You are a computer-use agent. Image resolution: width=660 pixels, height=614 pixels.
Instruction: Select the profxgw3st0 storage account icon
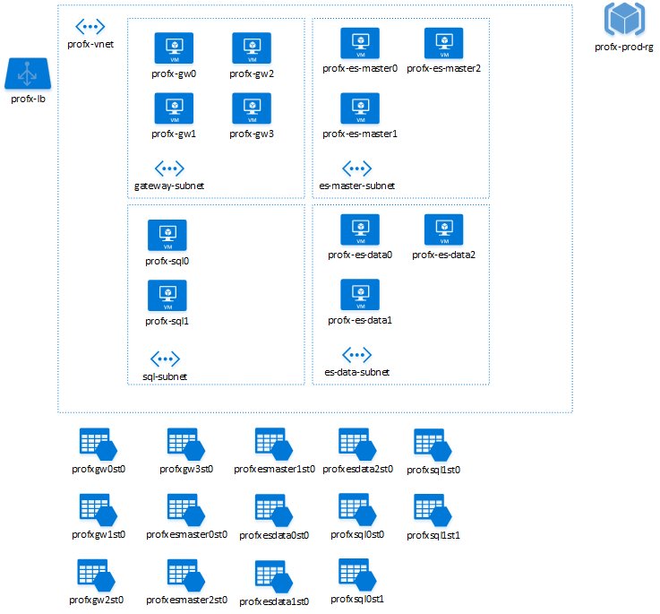[186, 445]
